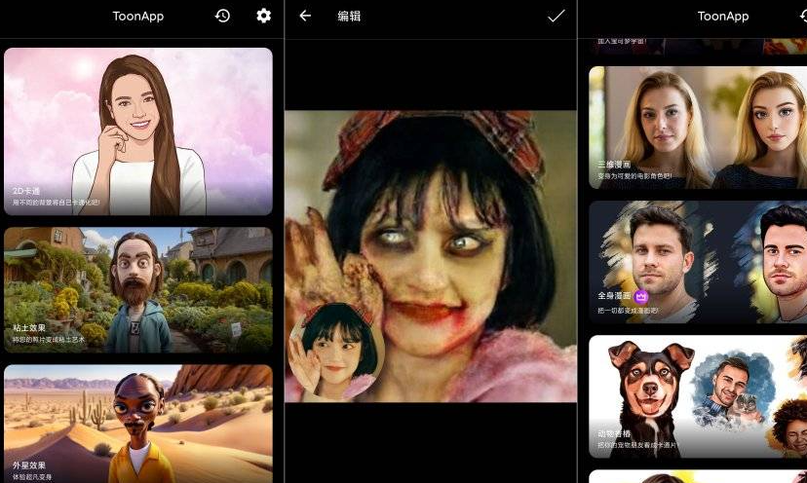Screen dimensions: 807x483
Task: Click the subtitle under 粘土效果
Action: tap(49, 340)
